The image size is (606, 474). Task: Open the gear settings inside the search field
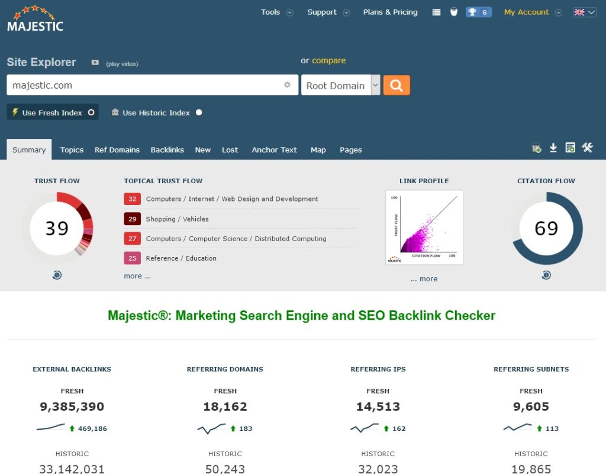pos(287,85)
